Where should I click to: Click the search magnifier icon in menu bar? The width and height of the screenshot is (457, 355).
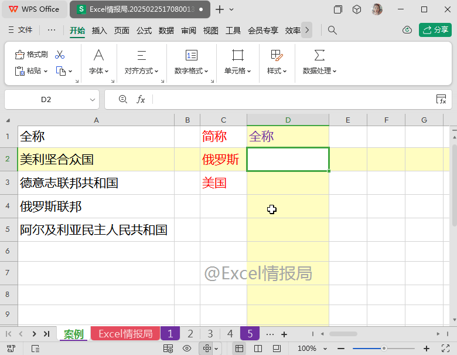click(x=332, y=30)
